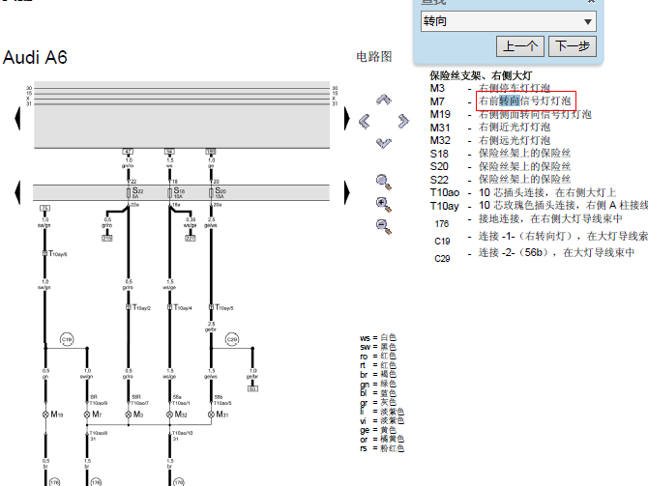Click the color key entry sw = 黑色

(378, 347)
